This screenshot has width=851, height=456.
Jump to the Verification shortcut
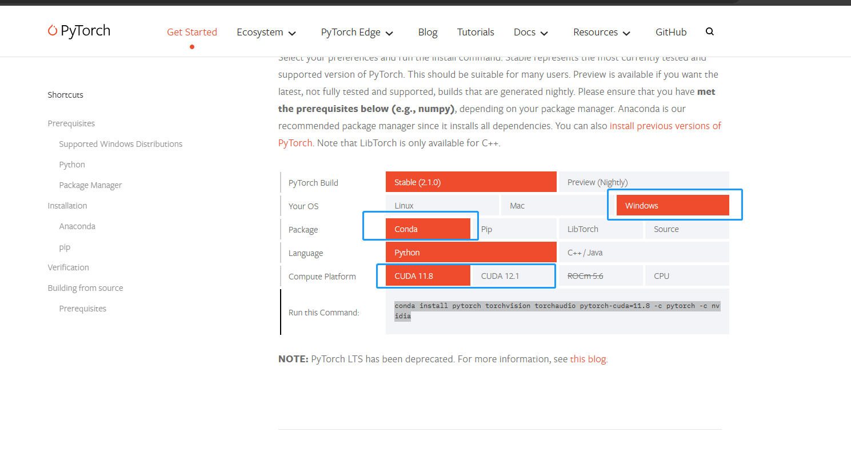click(69, 267)
